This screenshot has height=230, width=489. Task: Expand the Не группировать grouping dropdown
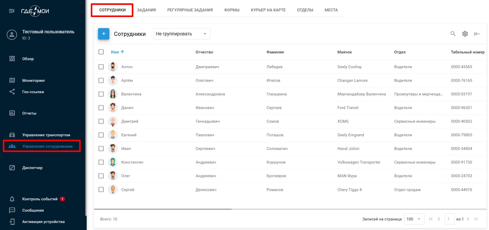pyautogui.click(x=182, y=34)
